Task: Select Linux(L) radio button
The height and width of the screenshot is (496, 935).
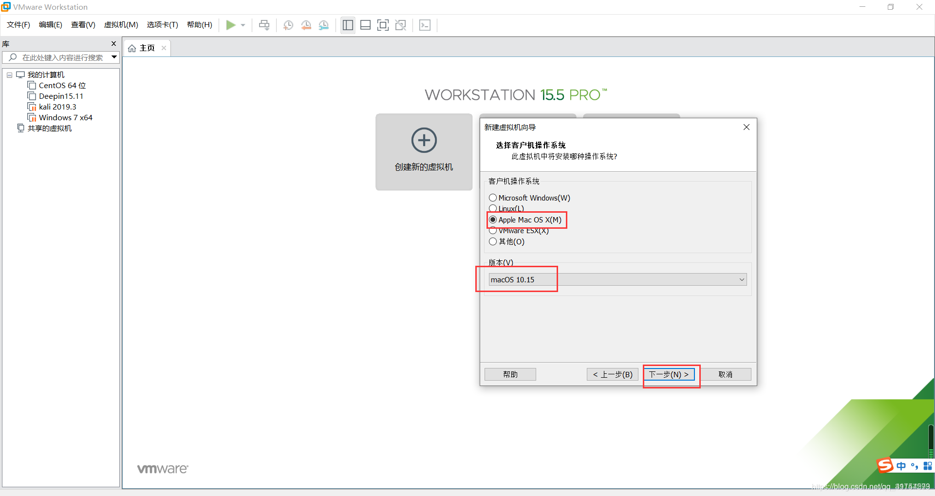Action: pos(493,208)
